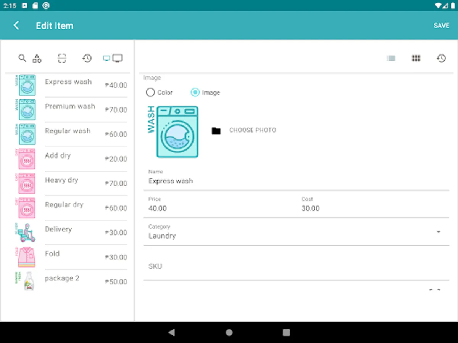
Task: Save the edited item
Action: 441,26
